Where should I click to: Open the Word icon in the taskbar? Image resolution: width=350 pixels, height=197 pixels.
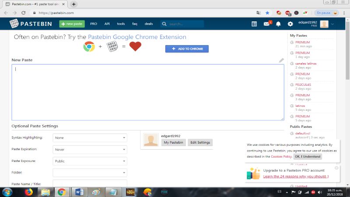pos(79,192)
